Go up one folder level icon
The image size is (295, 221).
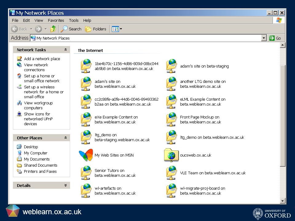click(53, 29)
